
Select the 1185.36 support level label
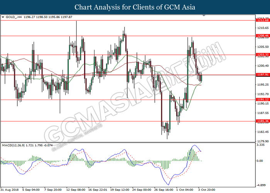[263, 121]
